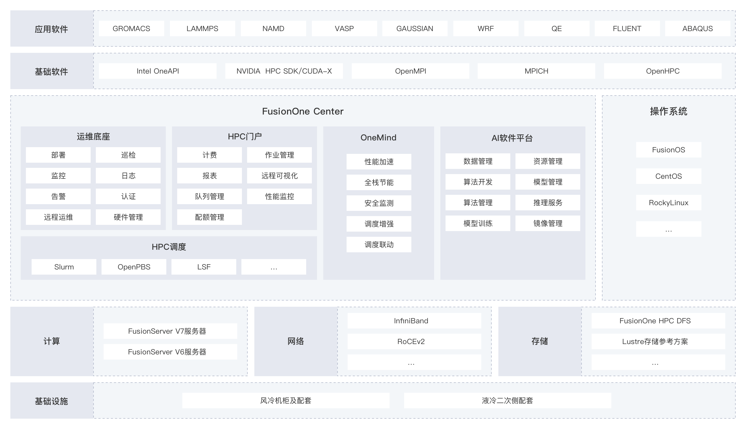Select the LAMMPS box
Image resolution: width=746 pixels, height=429 pixels.
point(202,28)
